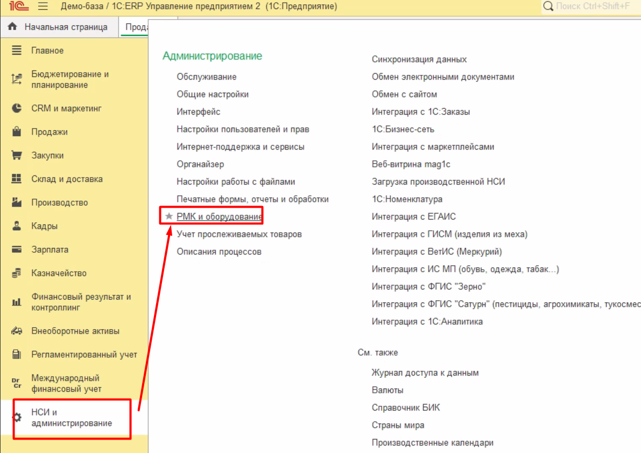
Task: Click the cart icon for Закупки
Action: point(17,155)
